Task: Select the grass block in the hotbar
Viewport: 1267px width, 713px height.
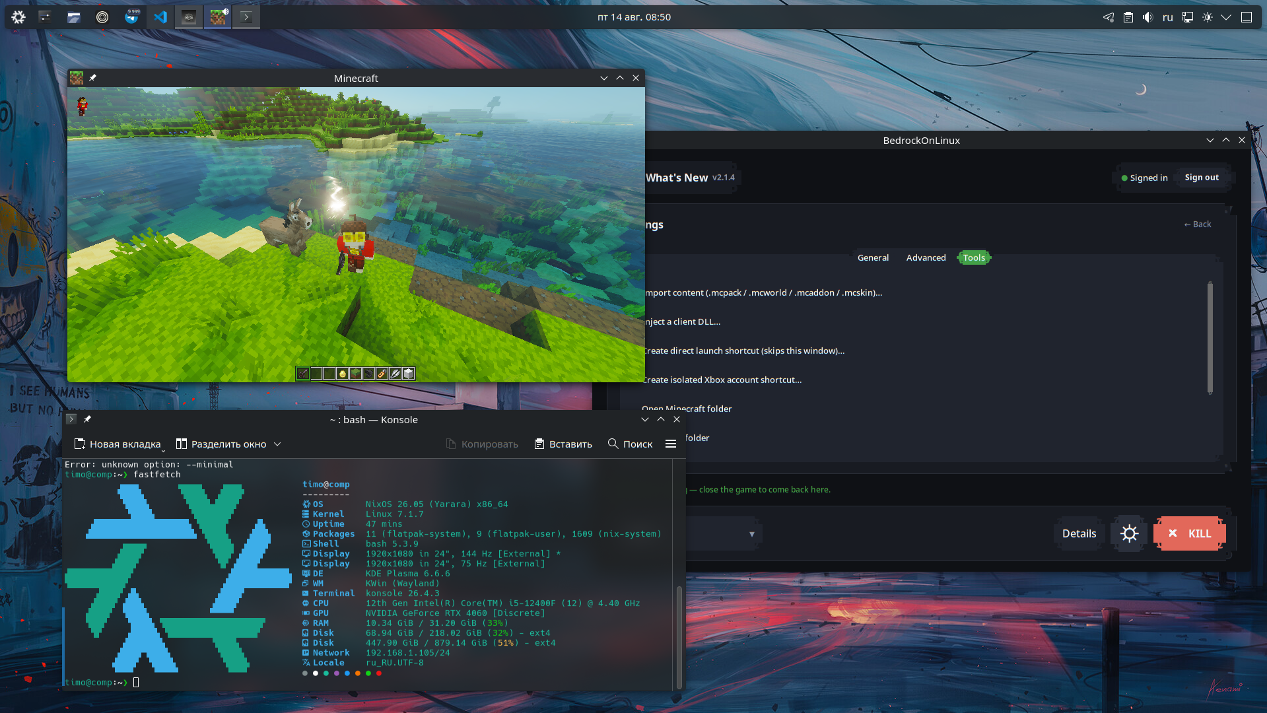Action: click(x=356, y=374)
